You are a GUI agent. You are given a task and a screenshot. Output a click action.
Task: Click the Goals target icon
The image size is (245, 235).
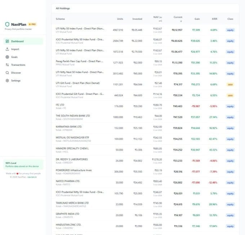[7, 57]
